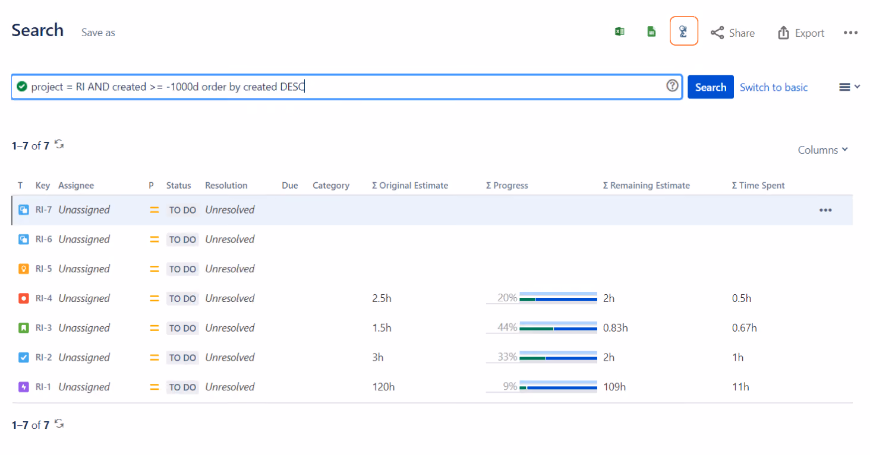
Task: Click the refresh icon below the table
Action: point(59,424)
